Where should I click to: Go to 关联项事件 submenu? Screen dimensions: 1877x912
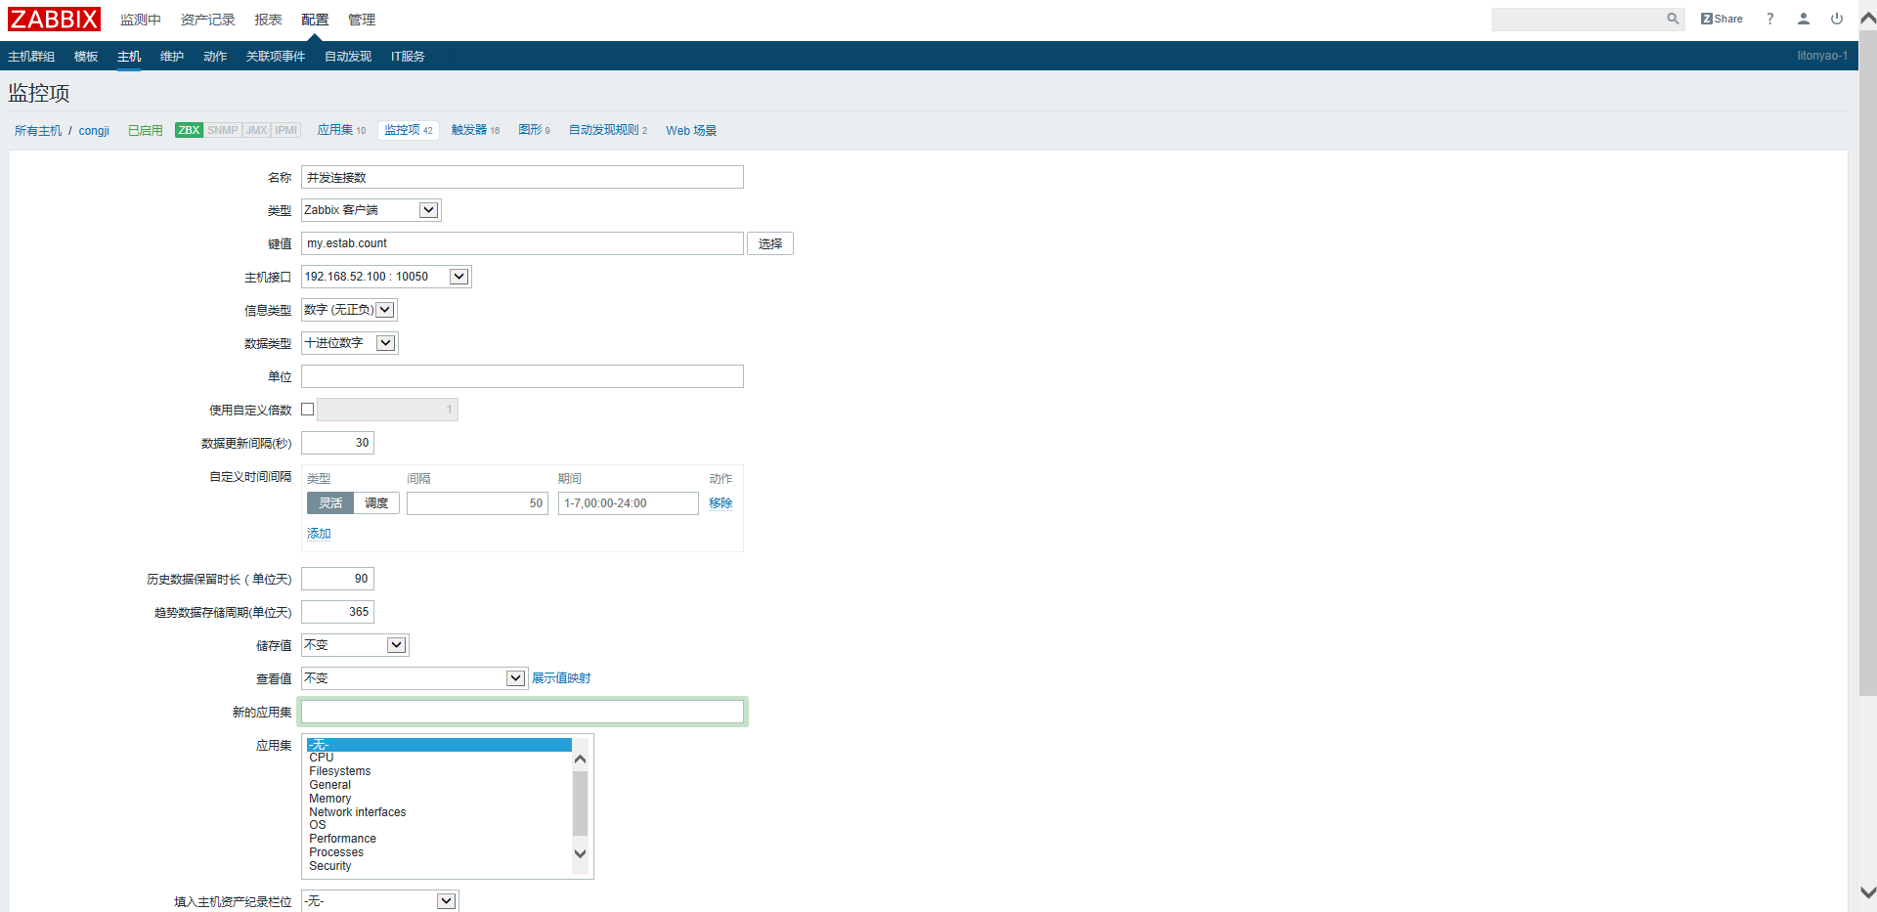[x=276, y=57]
